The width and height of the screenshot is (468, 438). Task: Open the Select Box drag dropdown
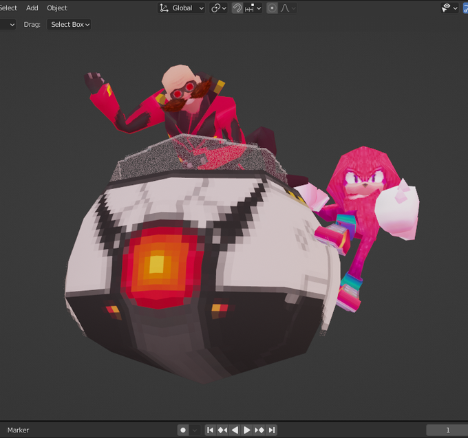coord(69,25)
